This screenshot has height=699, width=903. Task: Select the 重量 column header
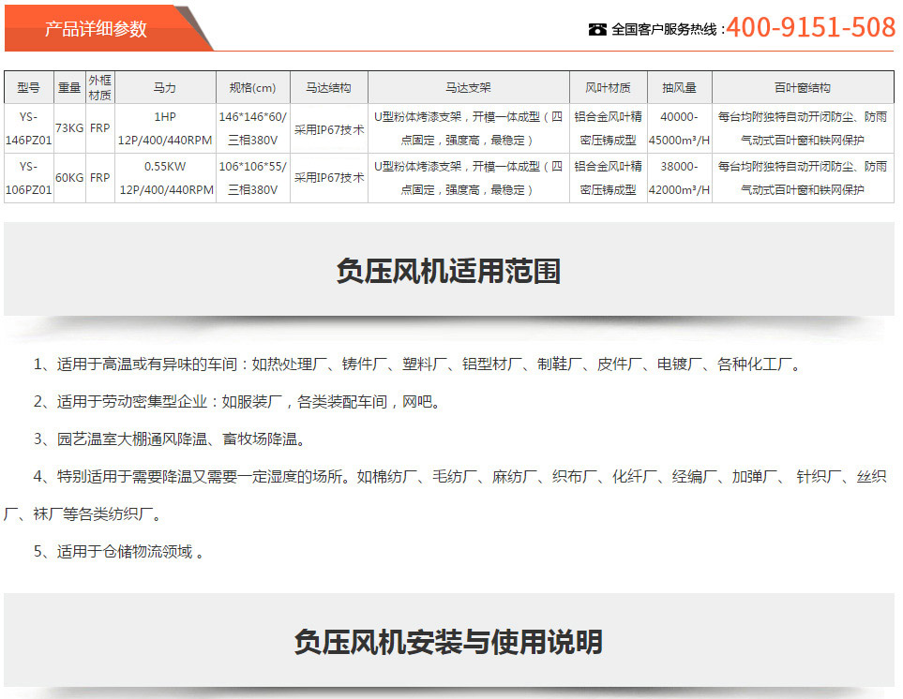pos(69,87)
